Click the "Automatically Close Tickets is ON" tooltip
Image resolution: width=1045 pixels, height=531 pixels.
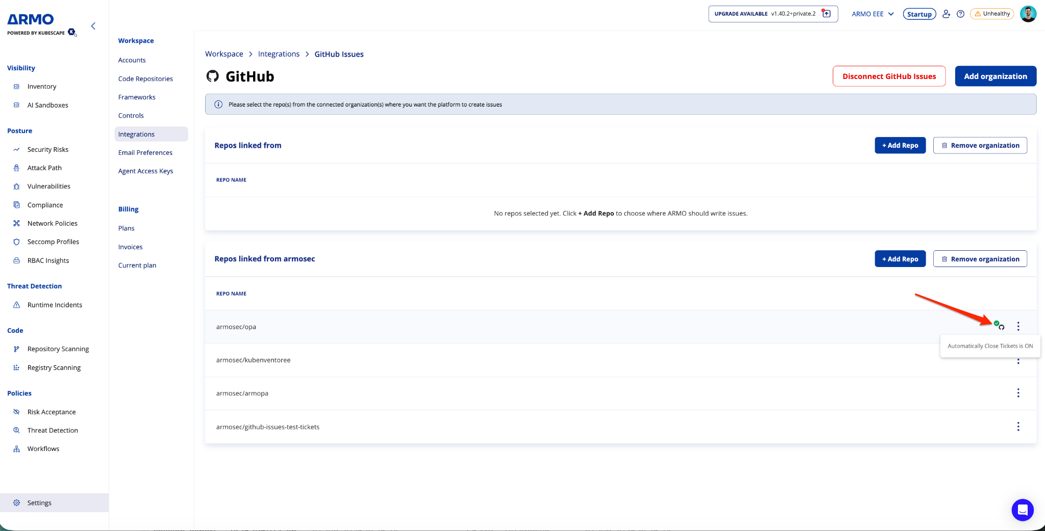point(990,346)
